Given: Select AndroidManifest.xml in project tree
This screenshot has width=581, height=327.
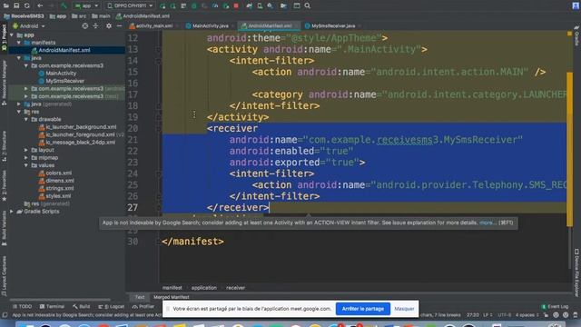Looking at the screenshot, I should point(64,50).
